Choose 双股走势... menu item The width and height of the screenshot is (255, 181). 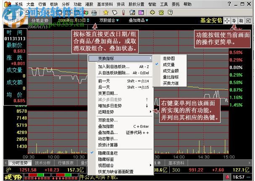click(120, 120)
